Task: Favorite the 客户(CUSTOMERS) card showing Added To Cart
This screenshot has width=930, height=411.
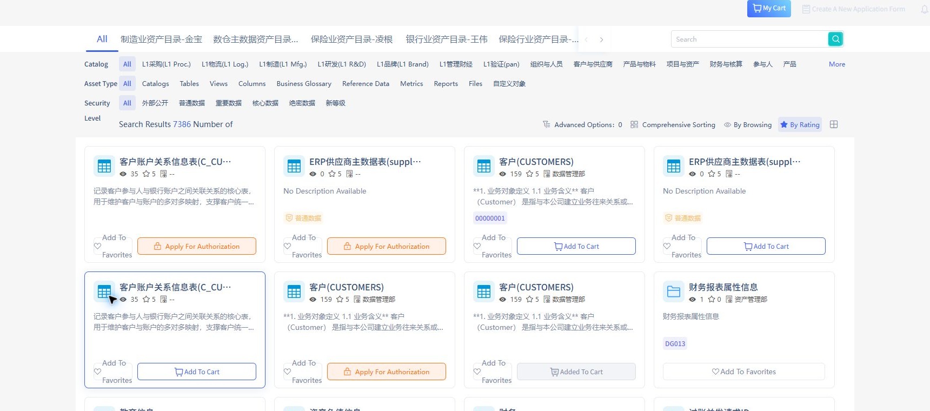Action: coord(493,372)
